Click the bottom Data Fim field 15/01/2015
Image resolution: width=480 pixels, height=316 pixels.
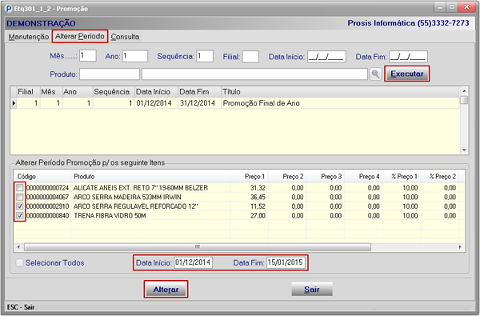point(286,262)
